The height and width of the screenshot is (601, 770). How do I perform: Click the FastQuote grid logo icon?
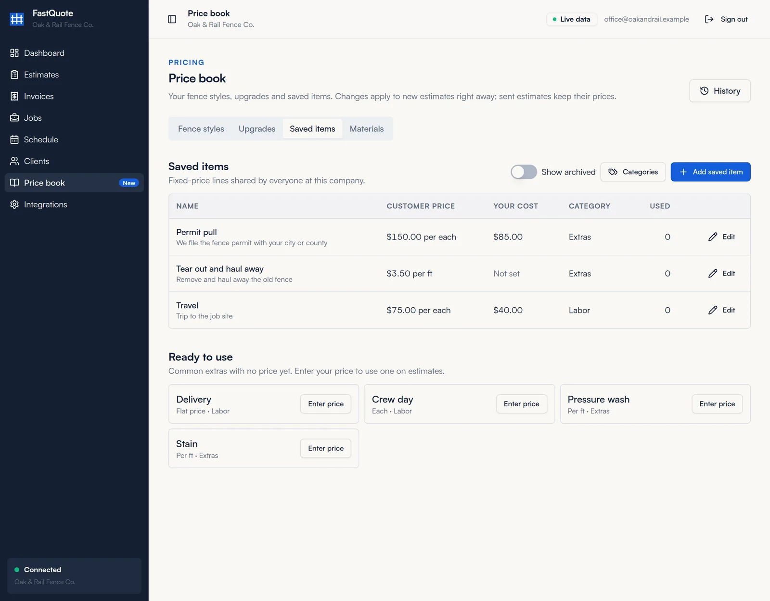(x=17, y=19)
